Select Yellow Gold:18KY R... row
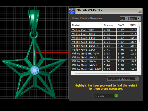 104,46
